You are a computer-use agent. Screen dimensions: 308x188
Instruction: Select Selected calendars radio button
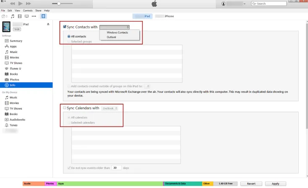(x=69, y=123)
